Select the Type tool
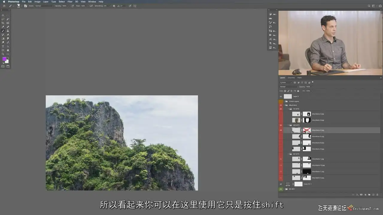Viewport: 383px width, 215px height. click(3, 46)
